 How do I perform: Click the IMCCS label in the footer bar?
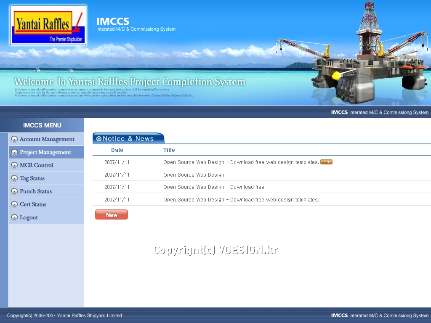pyautogui.click(x=340, y=315)
